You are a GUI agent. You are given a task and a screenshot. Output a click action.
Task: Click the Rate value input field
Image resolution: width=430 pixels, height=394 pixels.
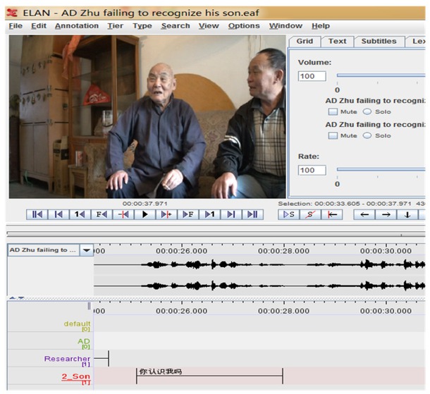(x=312, y=170)
